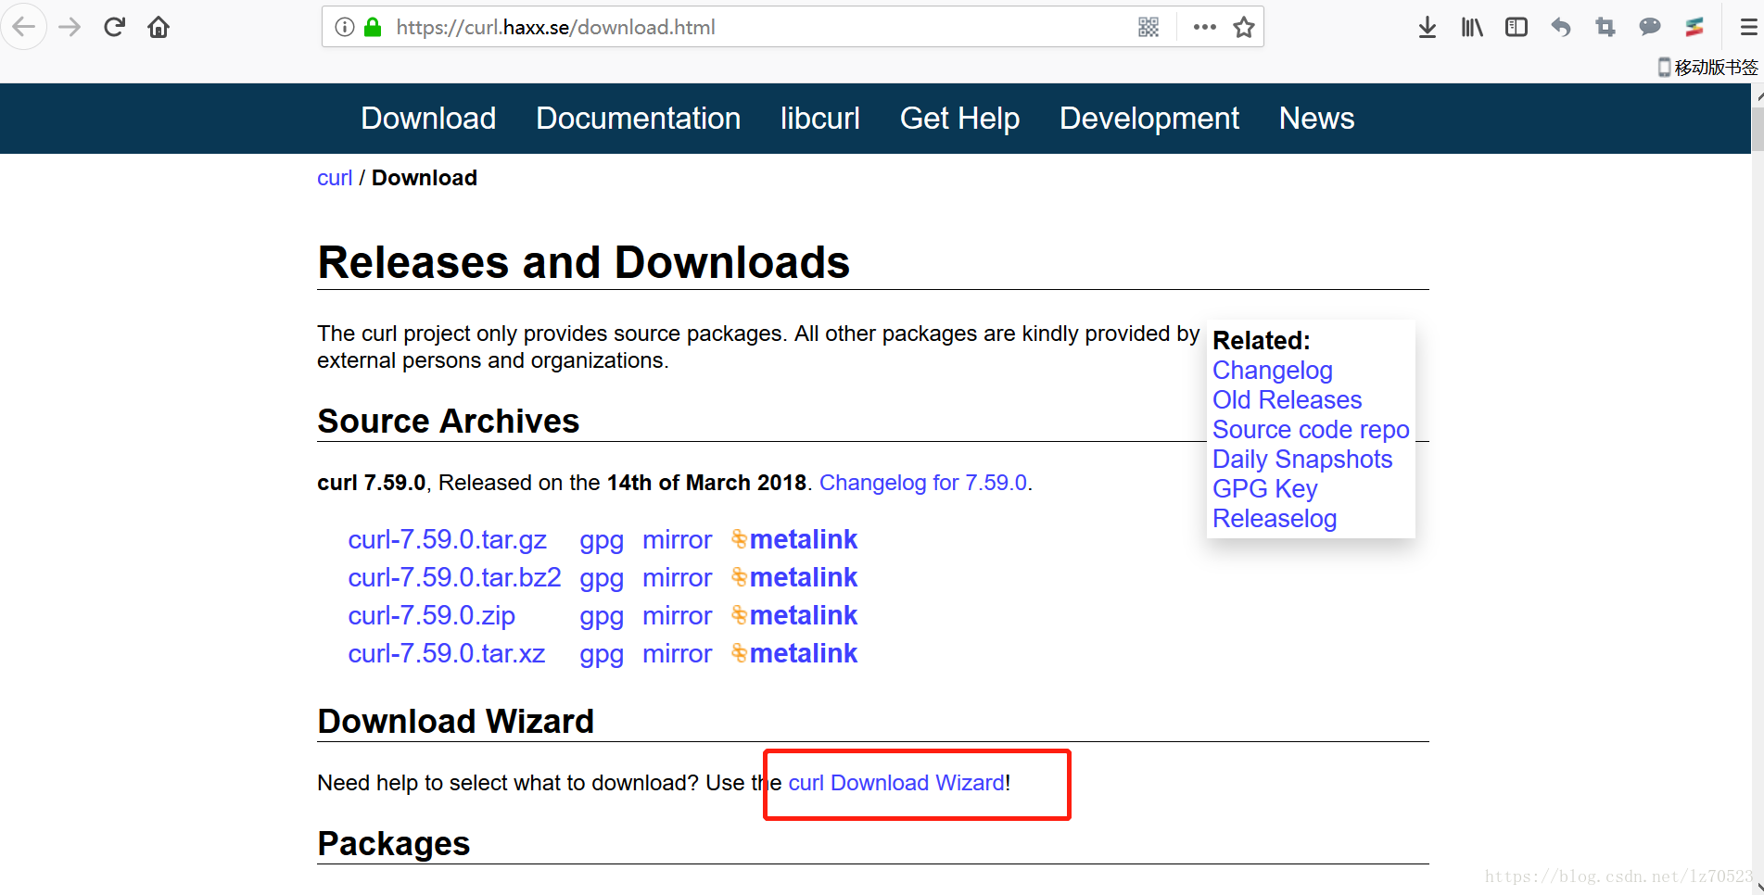Open the Get Help nav menu
The image size is (1764, 895).
click(x=959, y=119)
